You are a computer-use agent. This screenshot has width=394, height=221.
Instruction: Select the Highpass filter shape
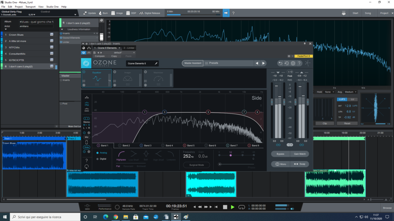pyautogui.click(x=121, y=156)
